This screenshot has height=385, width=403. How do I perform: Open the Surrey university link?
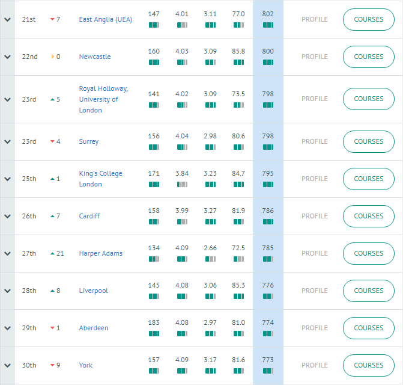pos(89,141)
